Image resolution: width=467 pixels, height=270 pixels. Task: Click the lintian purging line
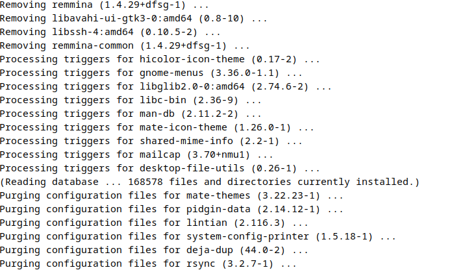(154, 223)
